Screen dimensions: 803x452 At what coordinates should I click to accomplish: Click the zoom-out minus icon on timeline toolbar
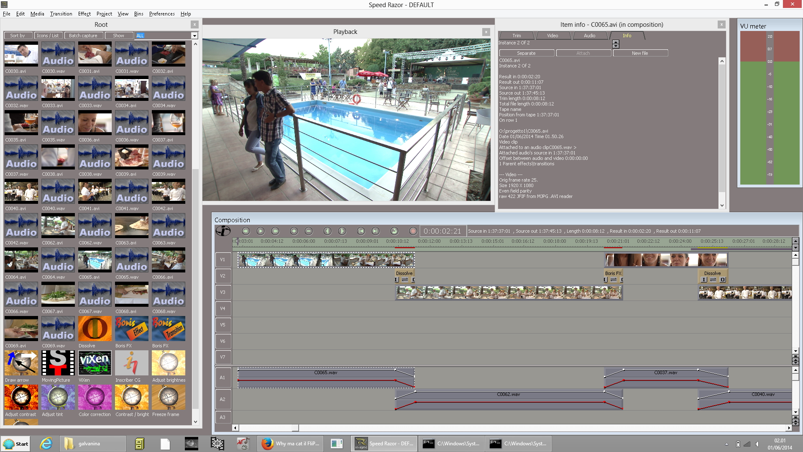[x=309, y=231]
